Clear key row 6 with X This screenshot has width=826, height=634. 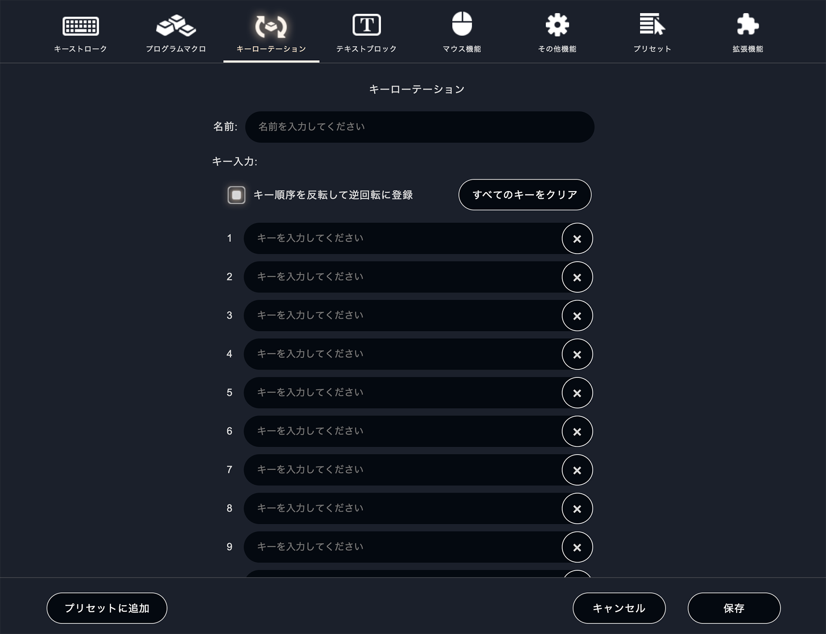coord(577,431)
